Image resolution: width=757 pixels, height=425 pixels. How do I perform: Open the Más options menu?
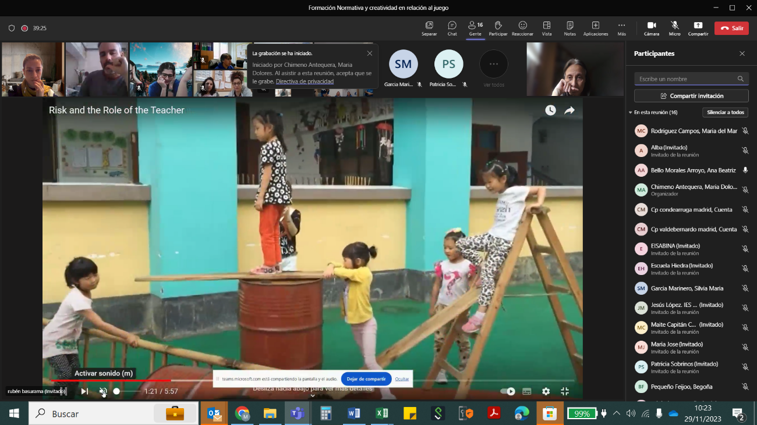621,26
